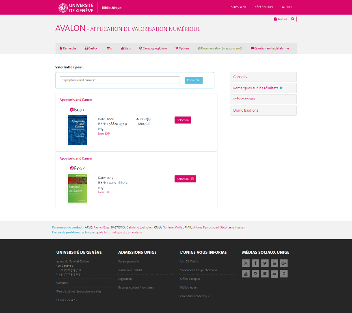The image size is (352, 313).
Task: Open the UNIGE LinkedIn icon
Action: [x=274, y=263]
